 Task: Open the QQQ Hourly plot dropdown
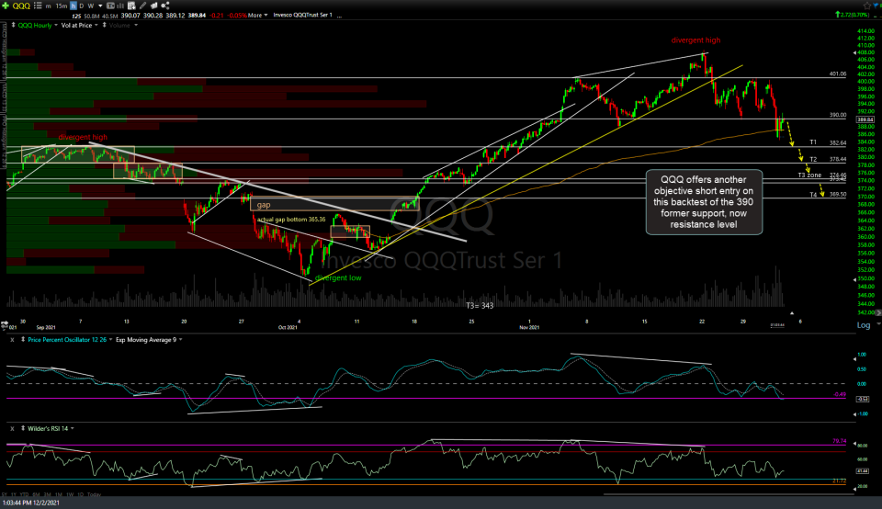[55, 26]
